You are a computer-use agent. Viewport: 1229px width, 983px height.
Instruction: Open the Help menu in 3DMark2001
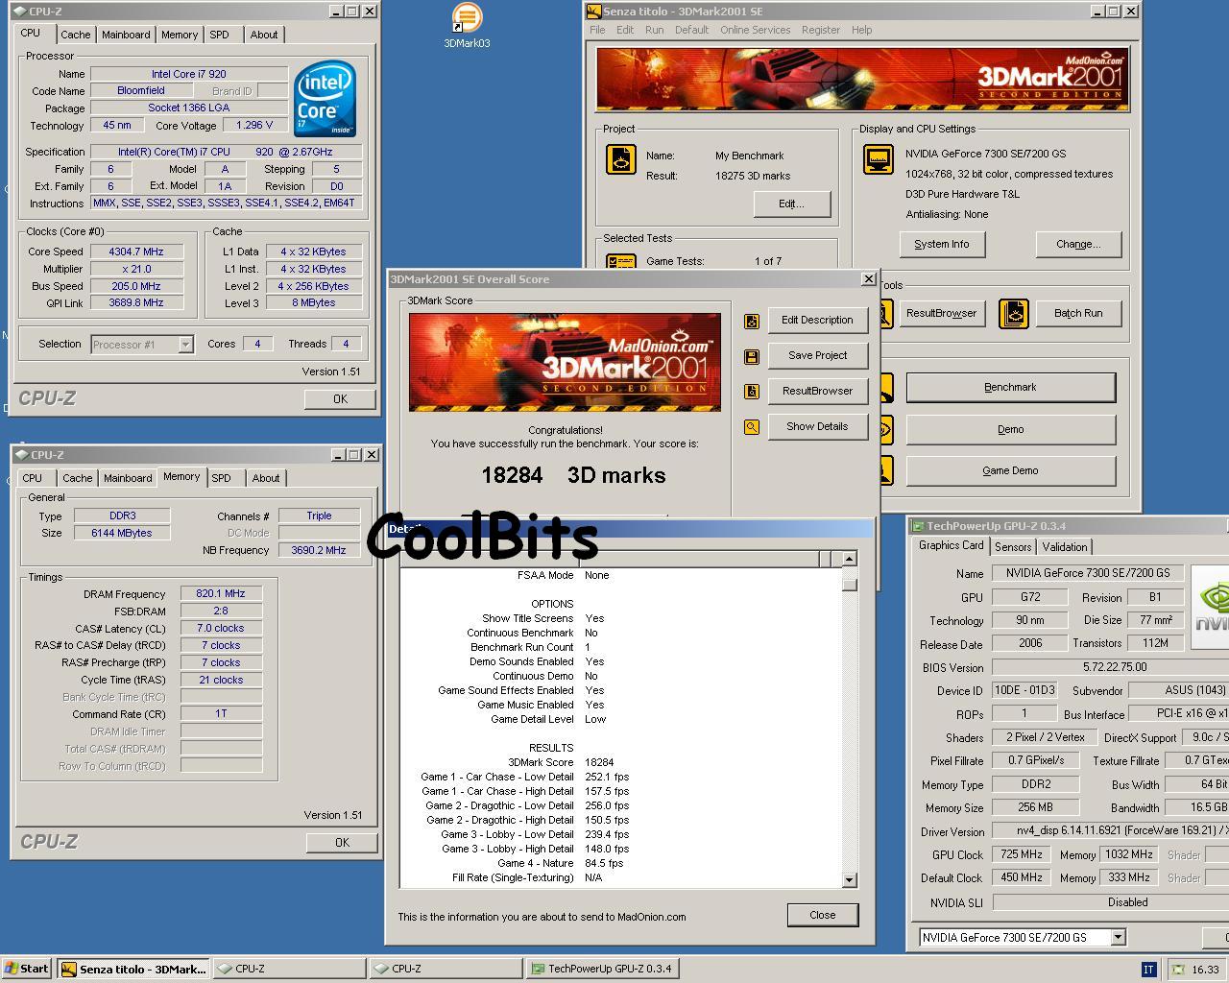862,30
